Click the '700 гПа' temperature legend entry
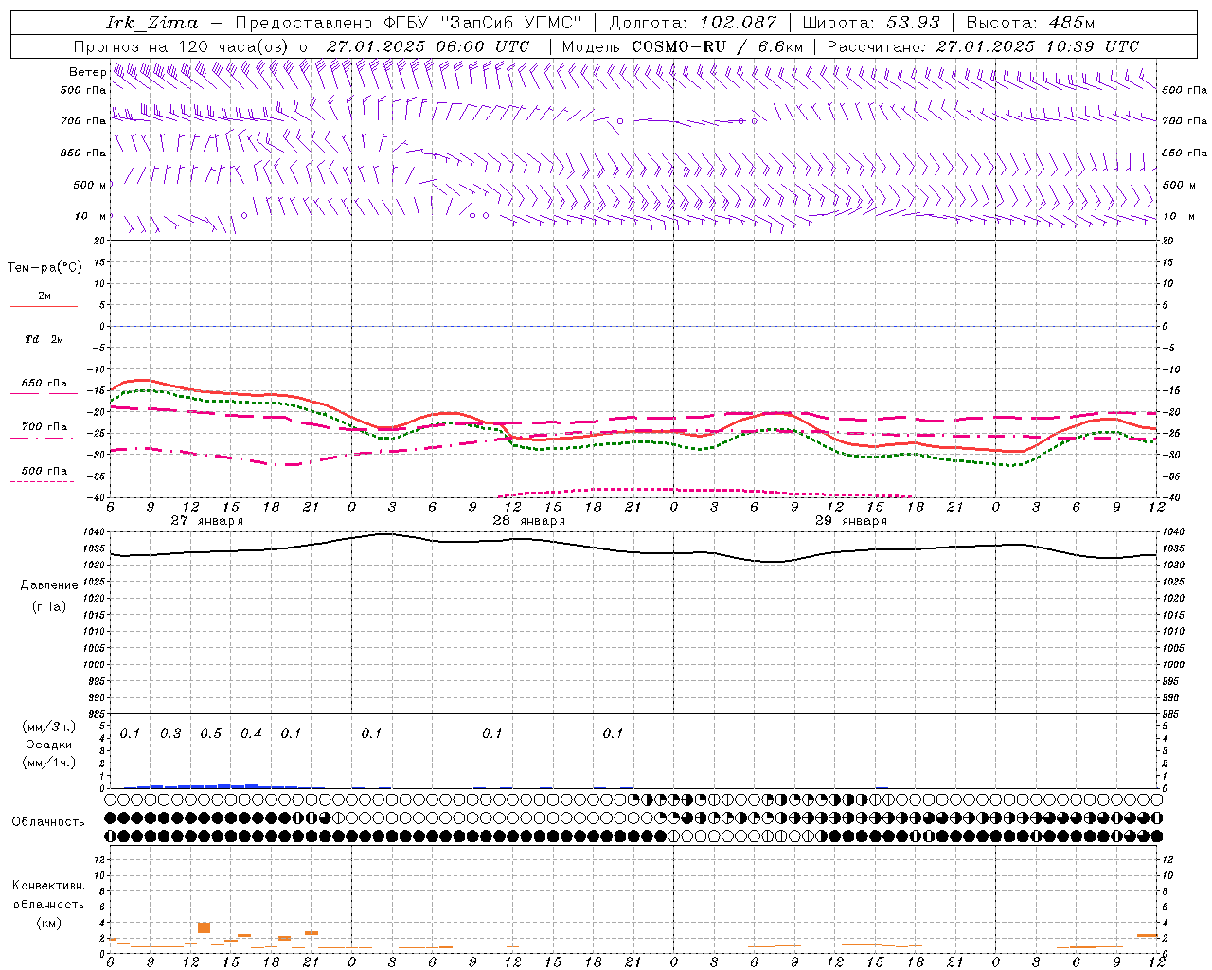1212x970 pixels. coord(45,427)
